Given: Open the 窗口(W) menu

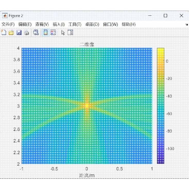Looking at the screenshot, I should (110, 24).
